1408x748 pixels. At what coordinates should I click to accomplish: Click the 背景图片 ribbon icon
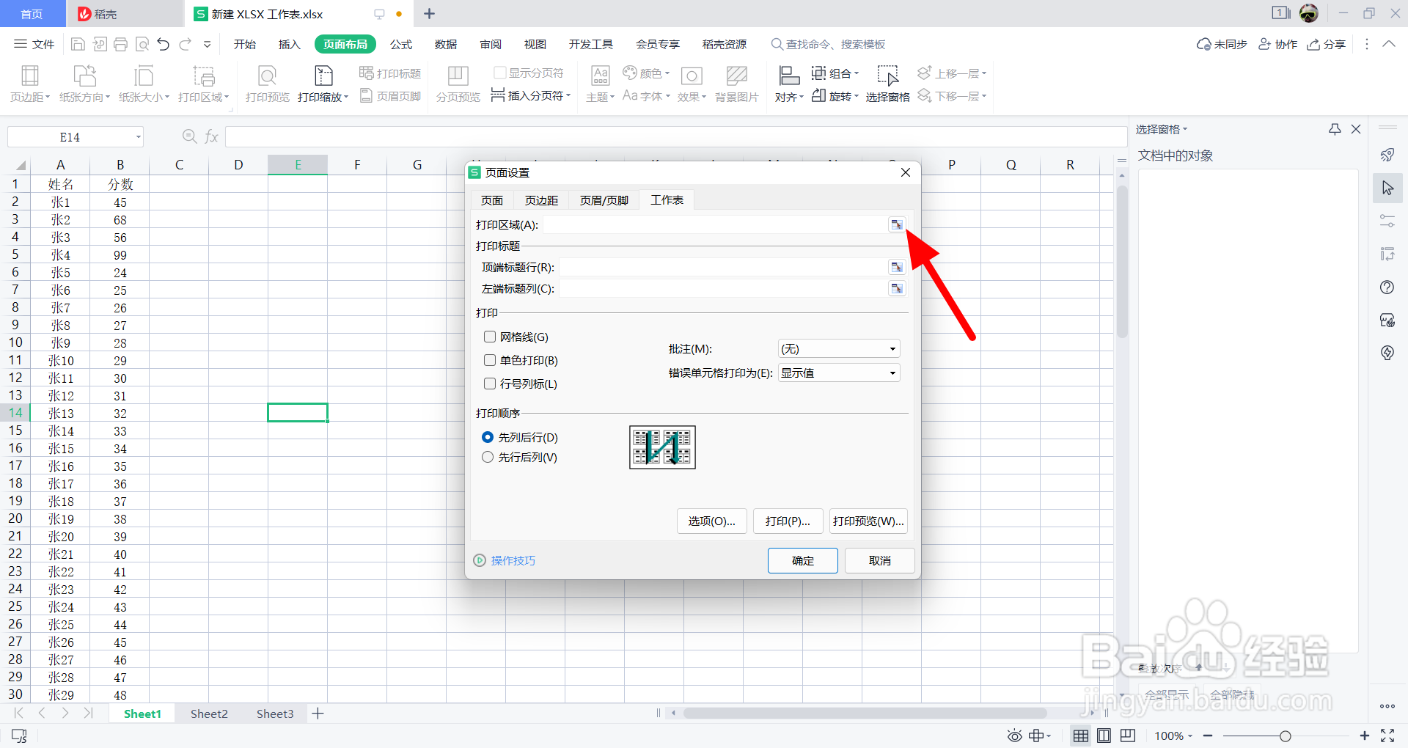coord(736,84)
